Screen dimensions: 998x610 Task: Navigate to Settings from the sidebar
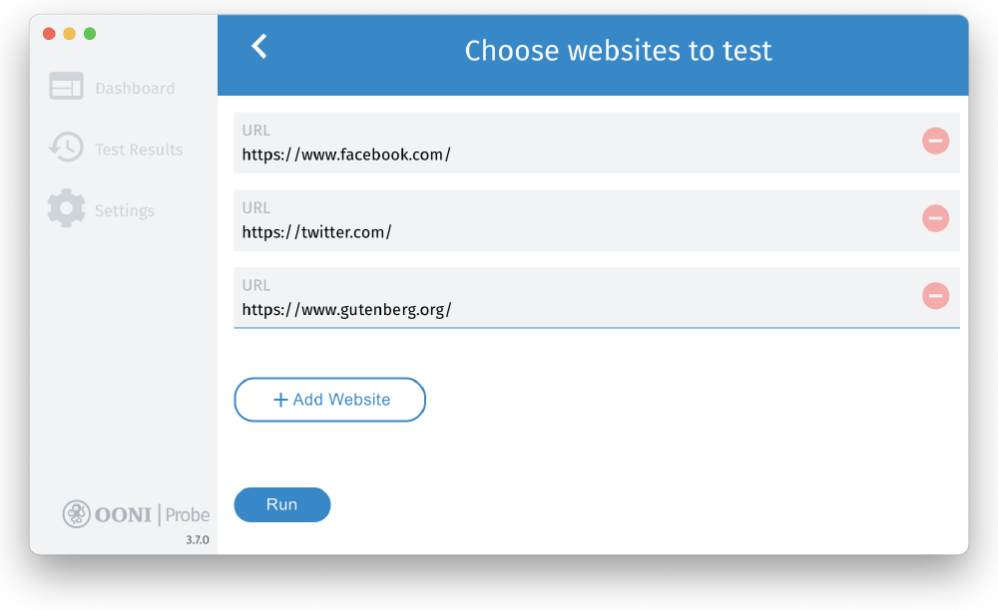point(126,210)
